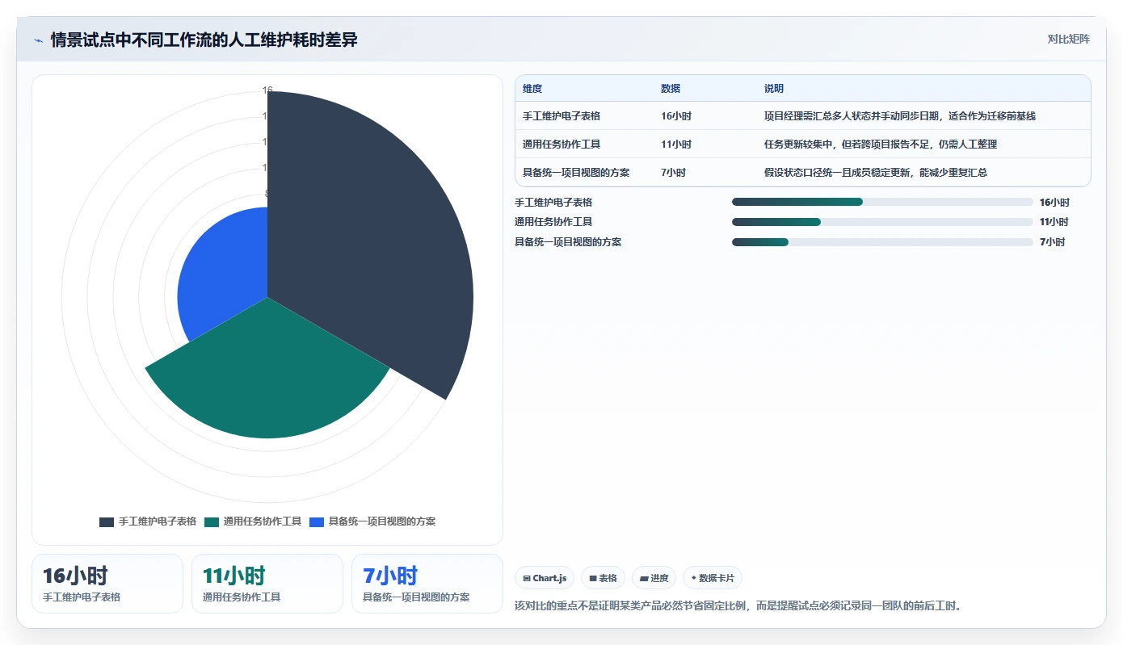Open the 11小时 data card
This screenshot has width=1123, height=645.
(x=267, y=584)
